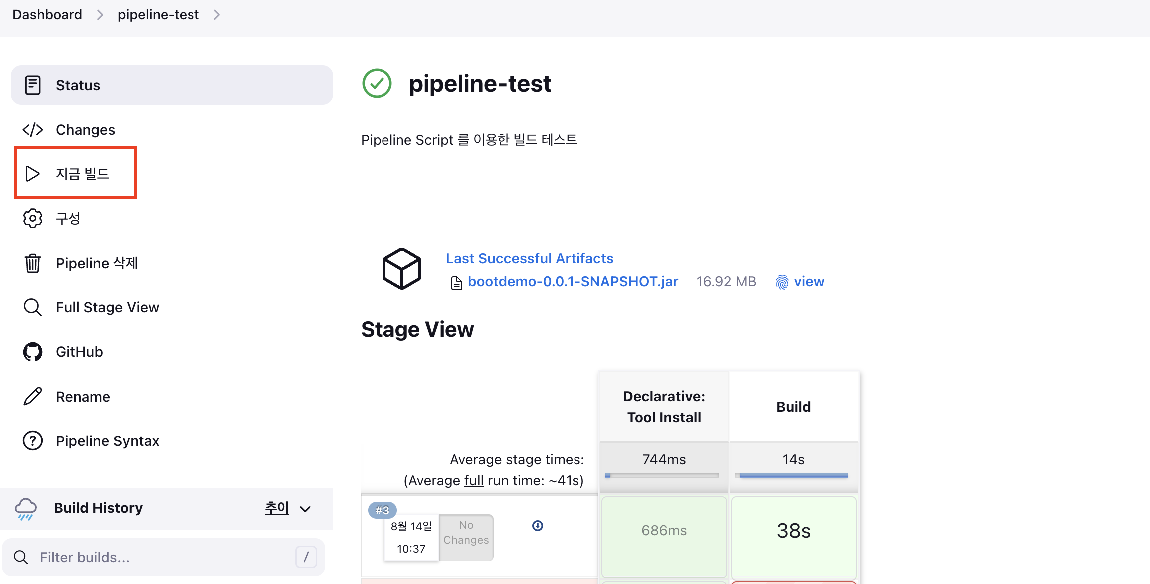Click the download artifact icon for build #3
The width and height of the screenshot is (1150, 584).
click(538, 526)
